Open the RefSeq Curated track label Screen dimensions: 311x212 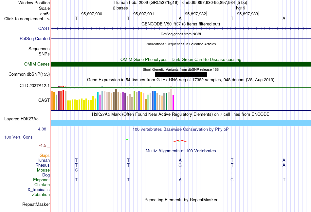34,38
